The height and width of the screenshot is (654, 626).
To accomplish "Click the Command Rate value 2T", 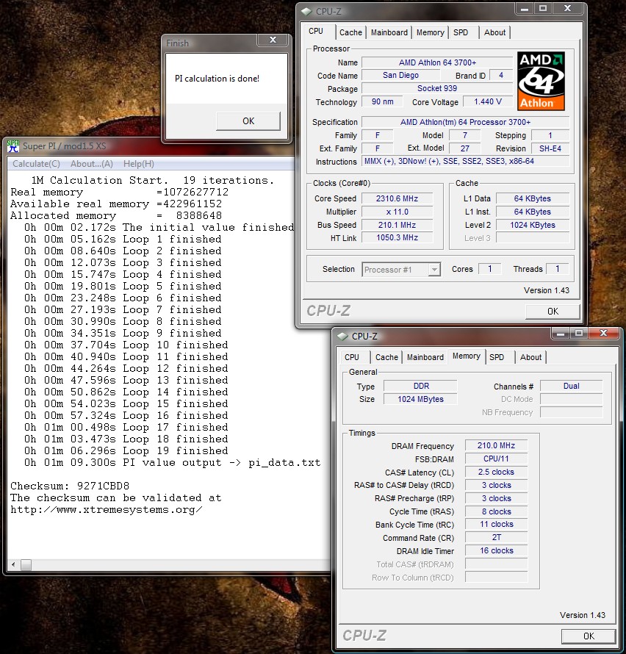I will [x=496, y=538].
